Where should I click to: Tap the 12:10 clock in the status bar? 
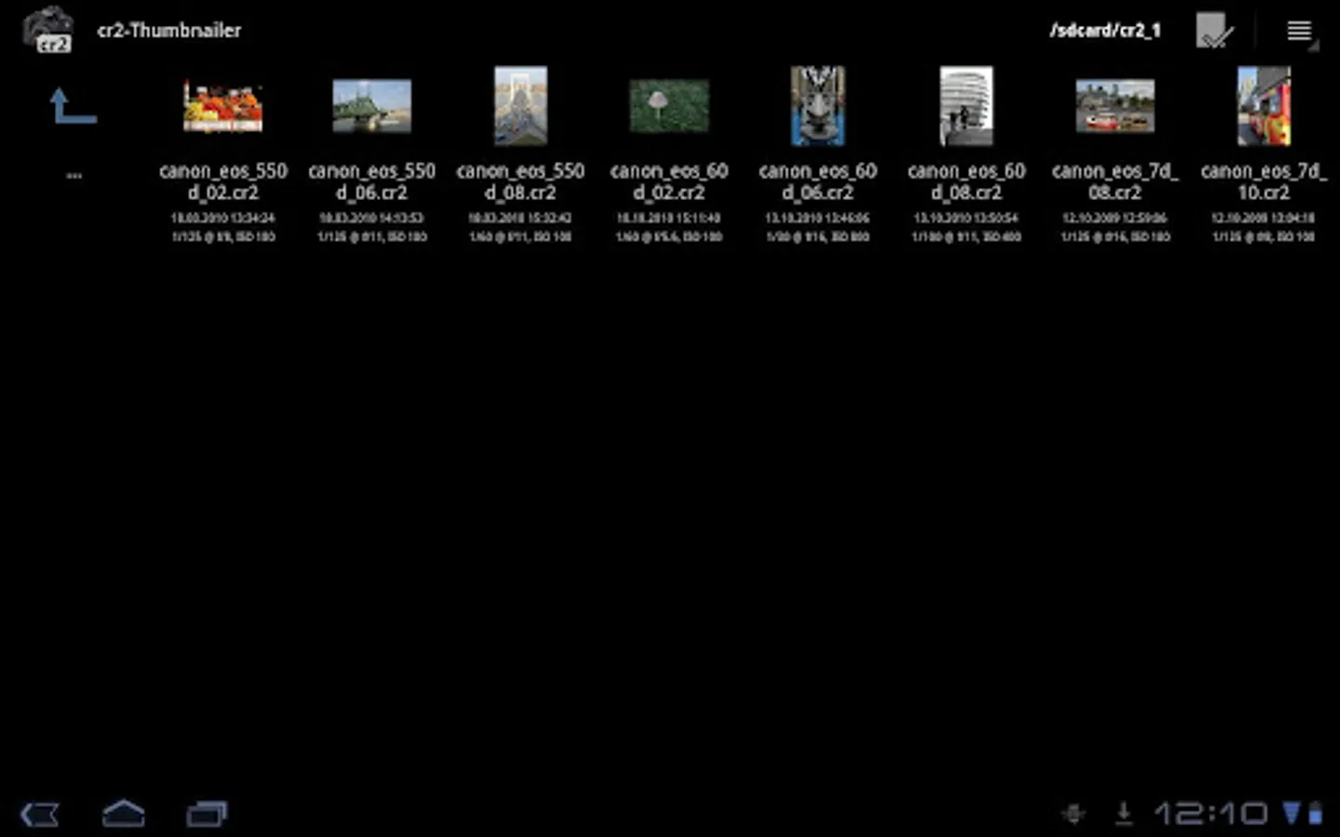(1212, 814)
